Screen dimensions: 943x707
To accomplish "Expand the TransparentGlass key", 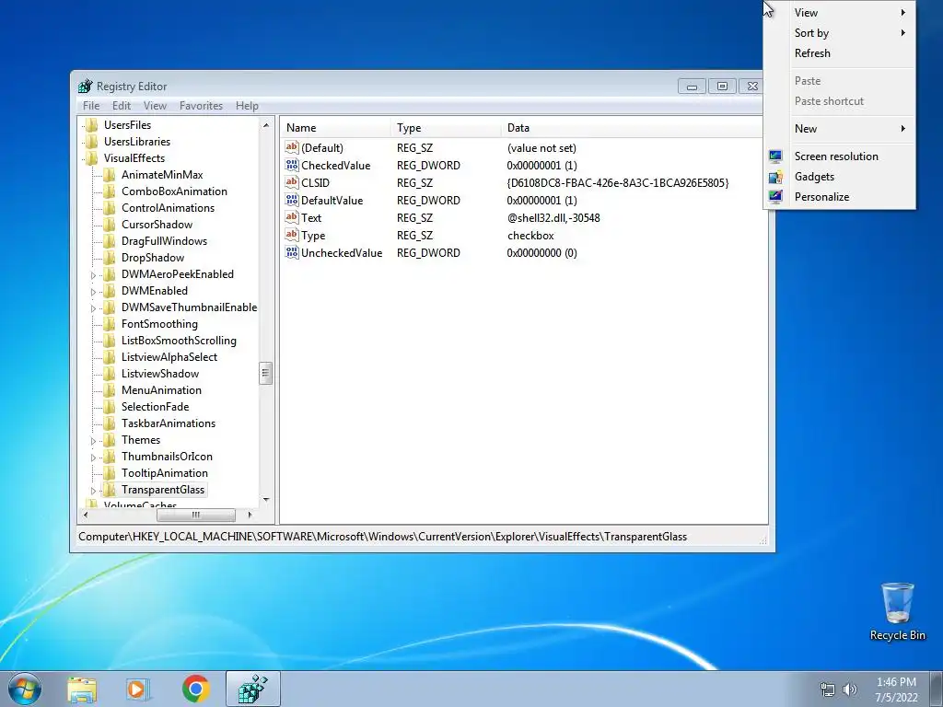I will (93, 491).
